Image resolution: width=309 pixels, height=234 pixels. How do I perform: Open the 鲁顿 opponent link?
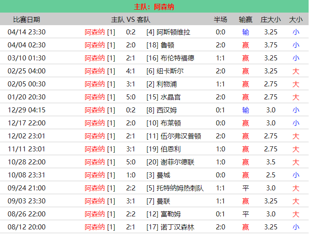tap(167, 45)
